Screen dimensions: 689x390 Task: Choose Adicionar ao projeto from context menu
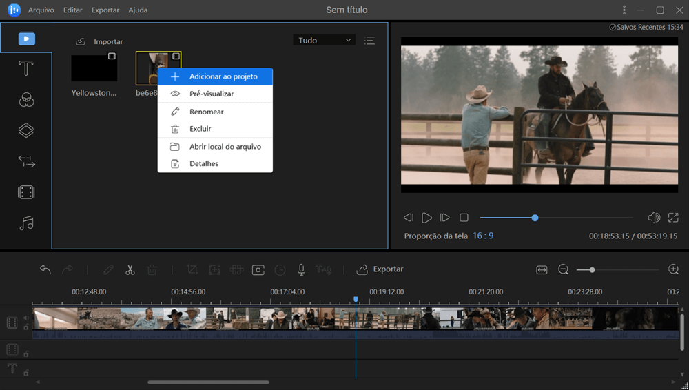[215, 76]
